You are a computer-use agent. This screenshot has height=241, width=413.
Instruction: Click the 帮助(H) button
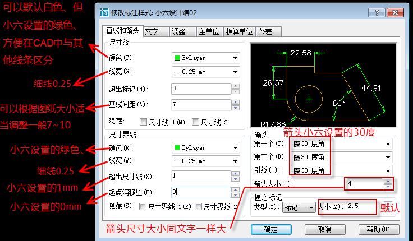point(379,229)
